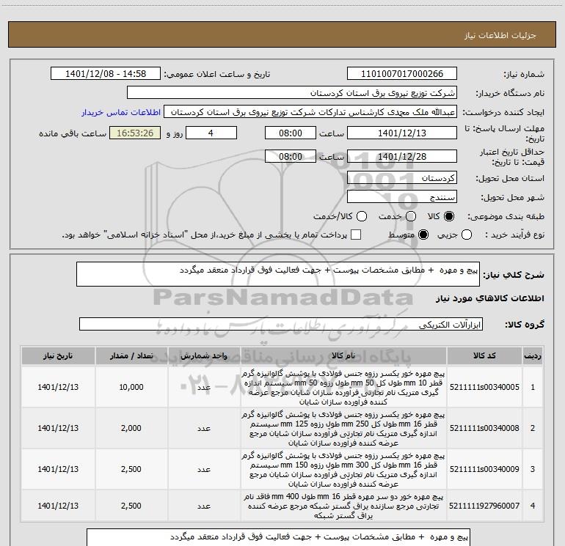Click quantity 2,500 in row 3
This screenshot has width=565, height=546.
tap(131, 469)
